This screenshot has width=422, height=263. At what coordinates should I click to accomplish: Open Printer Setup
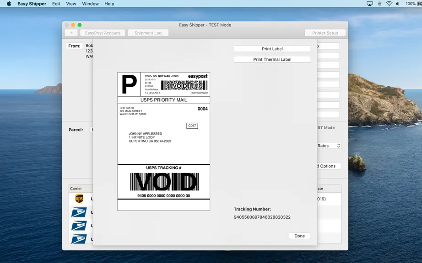325,33
